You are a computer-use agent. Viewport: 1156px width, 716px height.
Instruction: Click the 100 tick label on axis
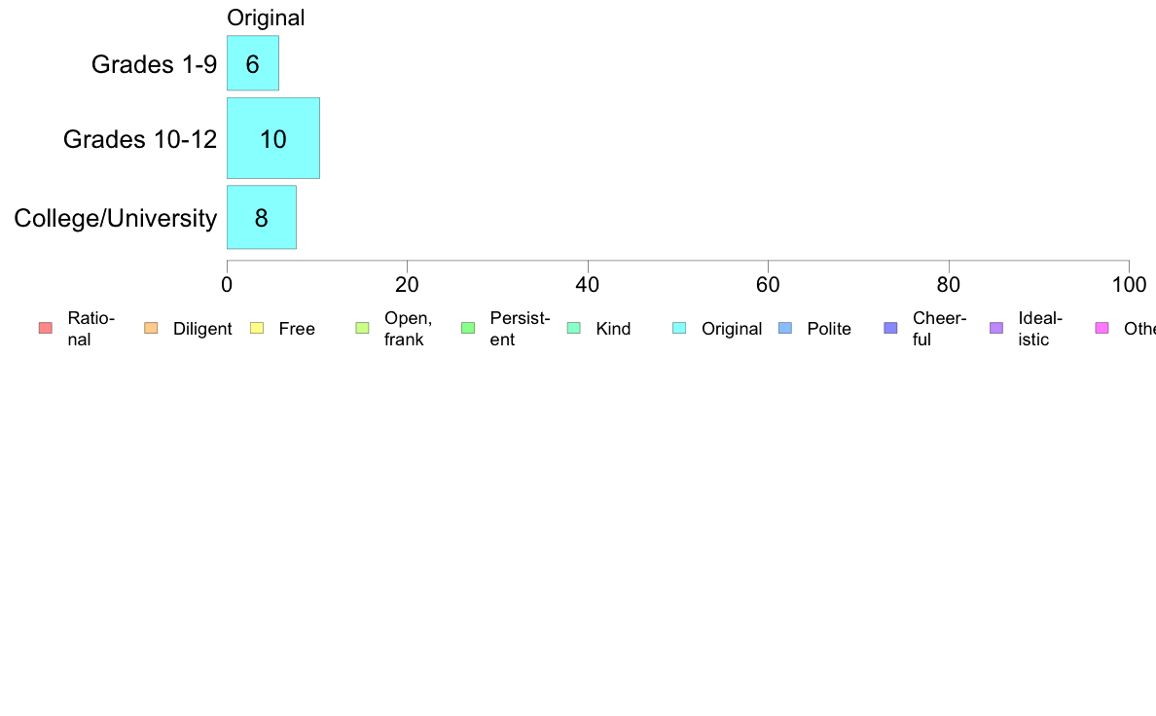point(1130,285)
